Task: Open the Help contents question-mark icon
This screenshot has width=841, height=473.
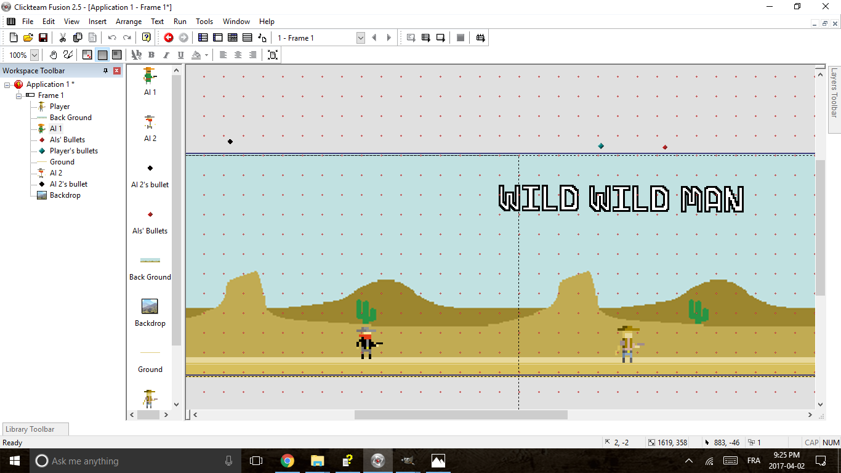Action: point(146,38)
